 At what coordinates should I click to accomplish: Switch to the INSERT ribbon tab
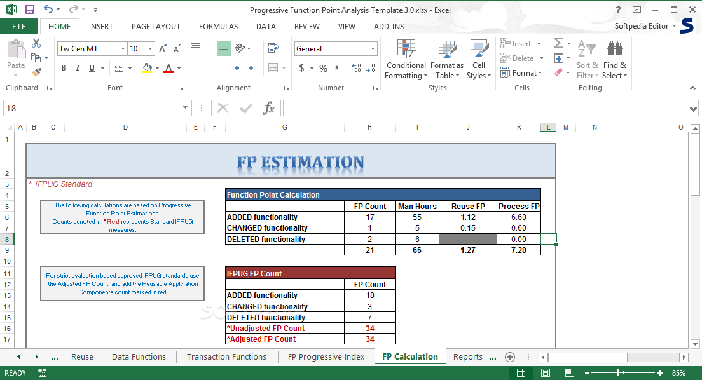pos(100,27)
